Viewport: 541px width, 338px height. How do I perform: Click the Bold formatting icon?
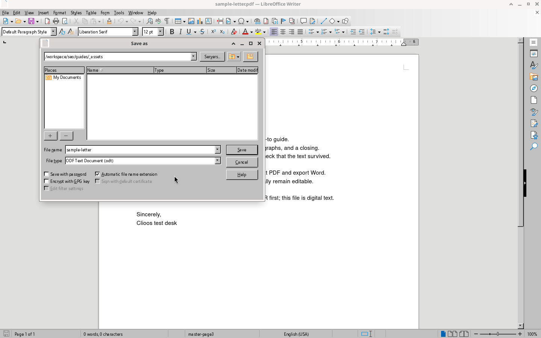click(172, 32)
